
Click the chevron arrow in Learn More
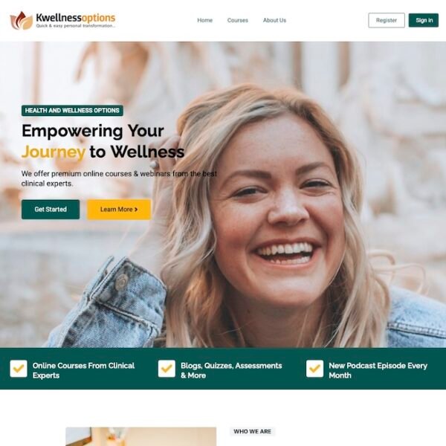136,210
